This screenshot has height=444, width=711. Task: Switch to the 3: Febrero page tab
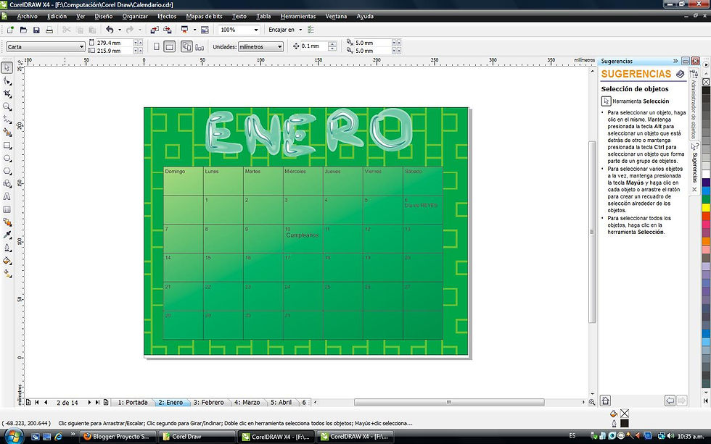tap(209, 403)
